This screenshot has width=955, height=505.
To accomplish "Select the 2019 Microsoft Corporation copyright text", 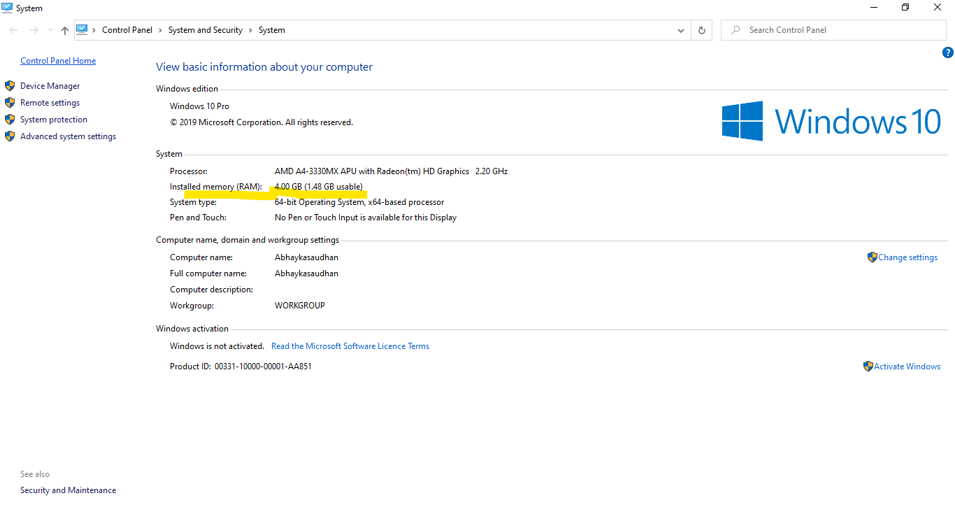I will click(x=261, y=122).
